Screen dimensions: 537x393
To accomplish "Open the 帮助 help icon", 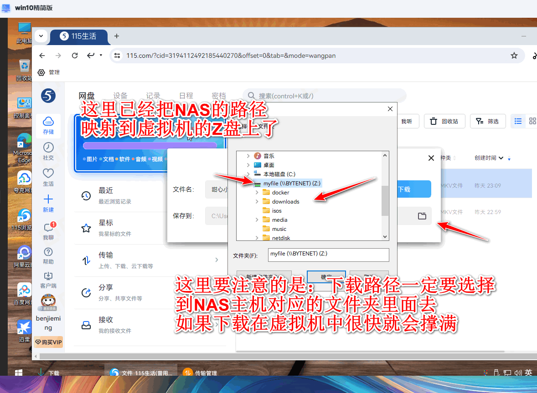I will [x=48, y=255].
